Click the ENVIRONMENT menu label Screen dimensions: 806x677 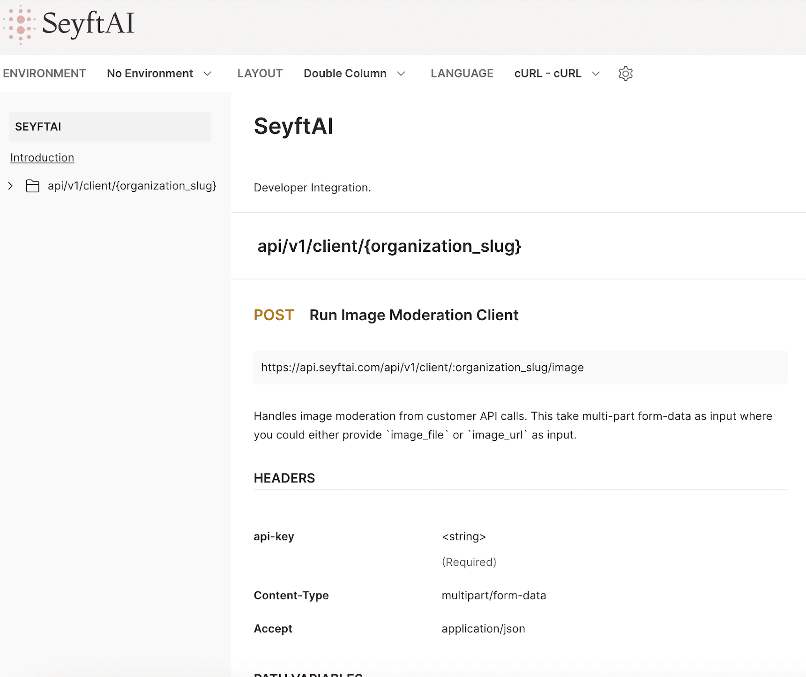click(x=45, y=74)
